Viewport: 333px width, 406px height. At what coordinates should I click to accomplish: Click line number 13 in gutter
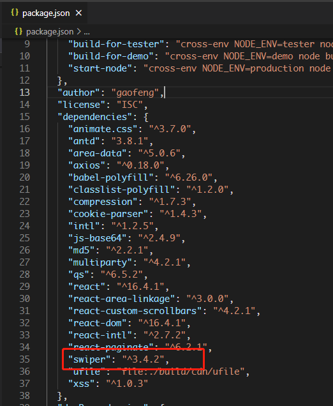(25, 93)
